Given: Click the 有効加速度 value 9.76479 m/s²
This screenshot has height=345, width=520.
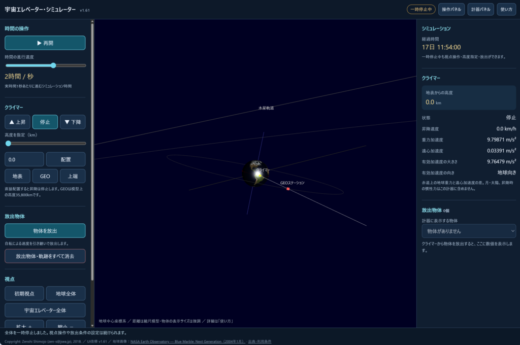Looking at the screenshot, I should coord(501,161).
